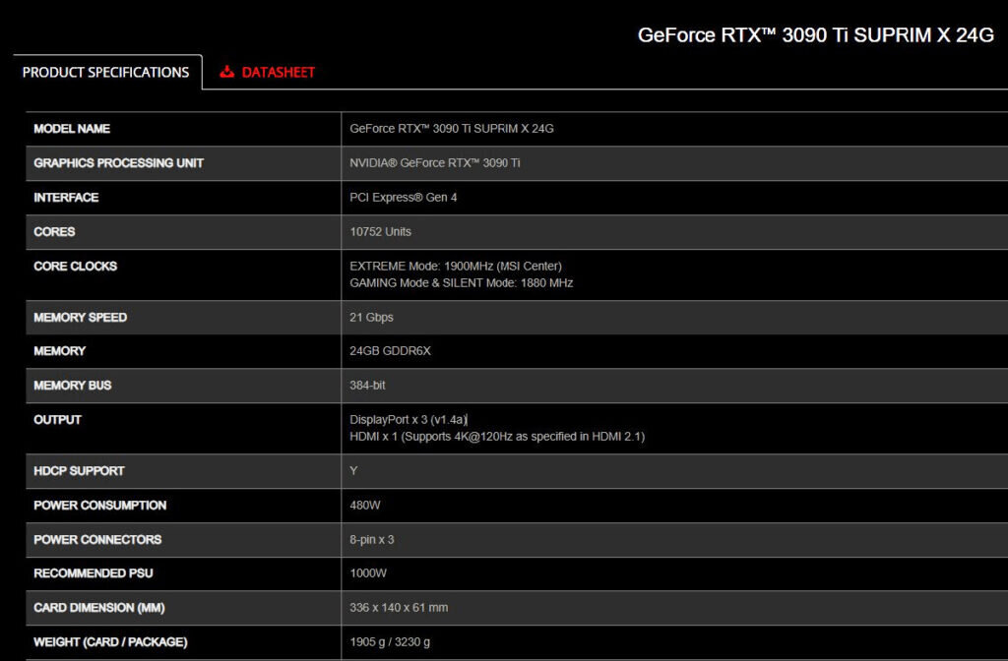Select the 1905 g / 3230 g value

pos(390,641)
